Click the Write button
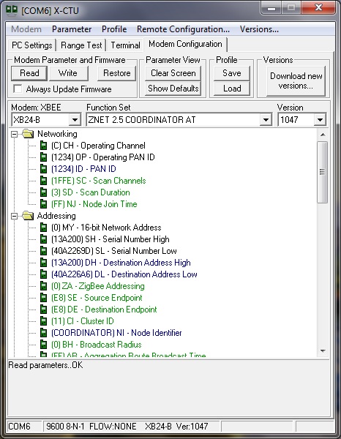The height and width of the screenshot is (439, 341). (x=68, y=73)
